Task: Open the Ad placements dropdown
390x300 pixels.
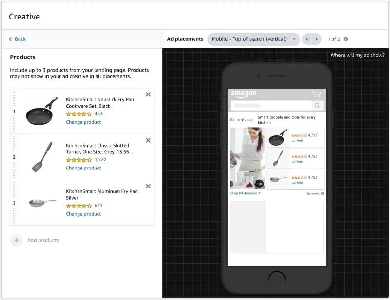Action: pyautogui.click(x=253, y=39)
